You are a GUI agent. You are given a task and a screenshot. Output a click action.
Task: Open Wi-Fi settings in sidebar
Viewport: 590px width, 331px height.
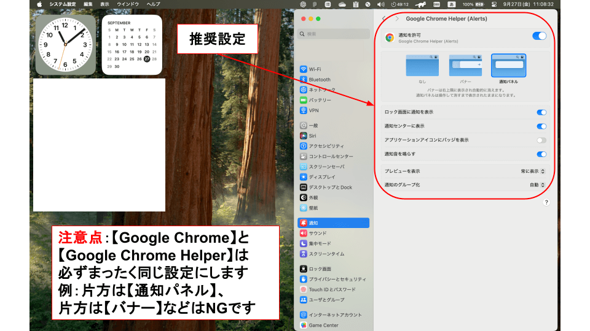click(x=315, y=69)
